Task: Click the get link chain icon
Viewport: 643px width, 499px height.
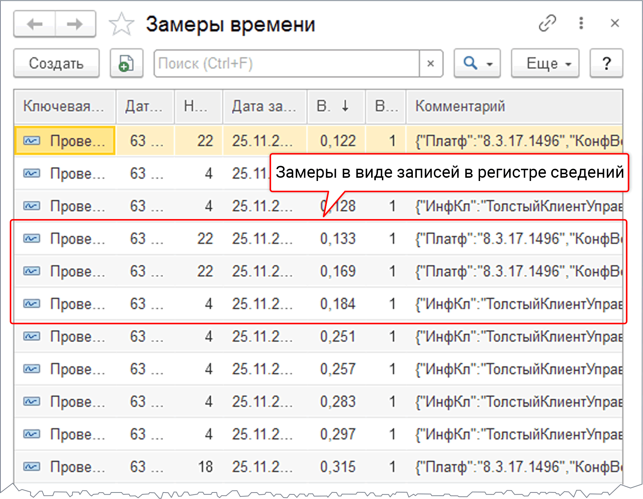Action: click(547, 23)
